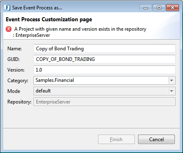Click the Save Event Process as title text
Screen dimensions: 183x153
(37, 8)
